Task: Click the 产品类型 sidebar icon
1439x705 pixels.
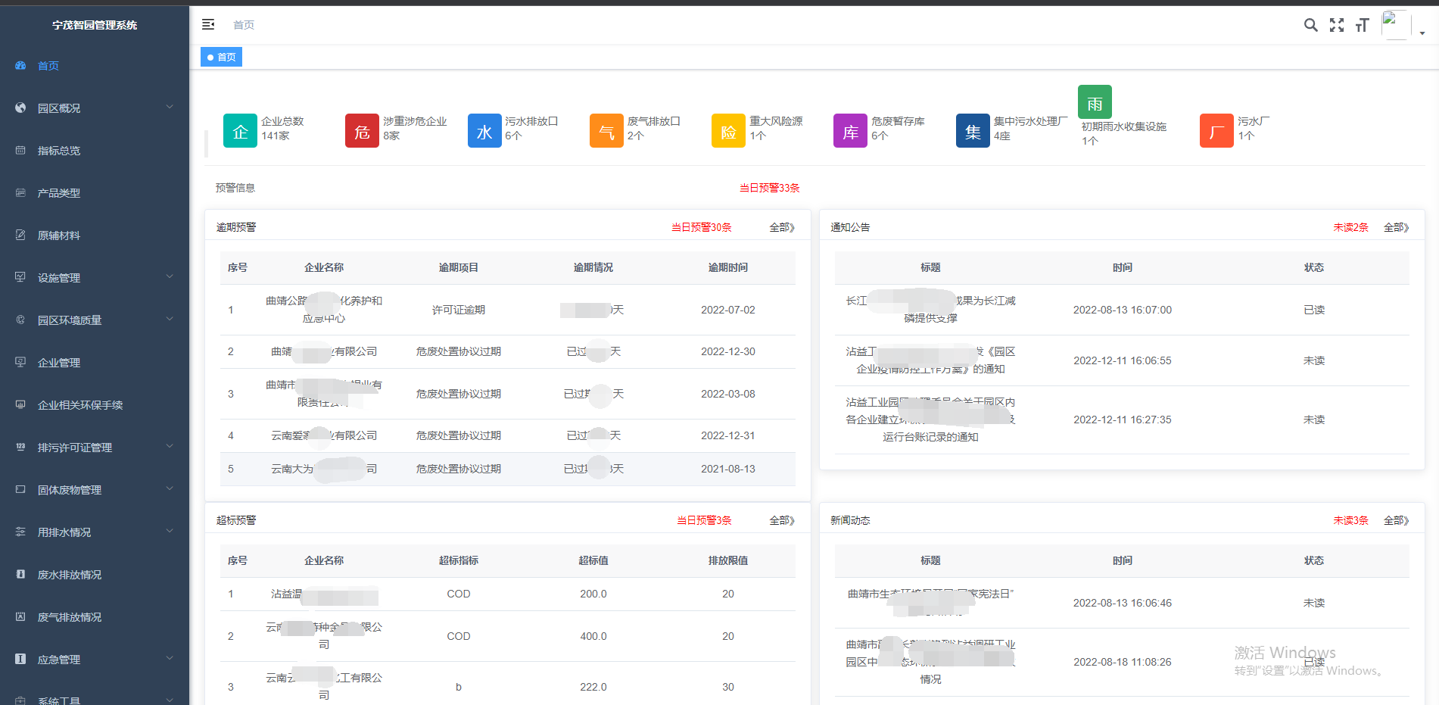Action: [x=20, y=193]
